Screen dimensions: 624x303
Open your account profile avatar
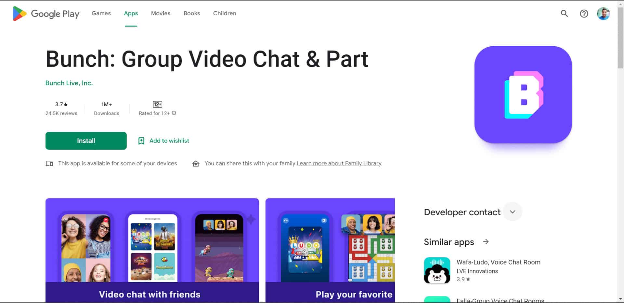click(x=604, y=14)
